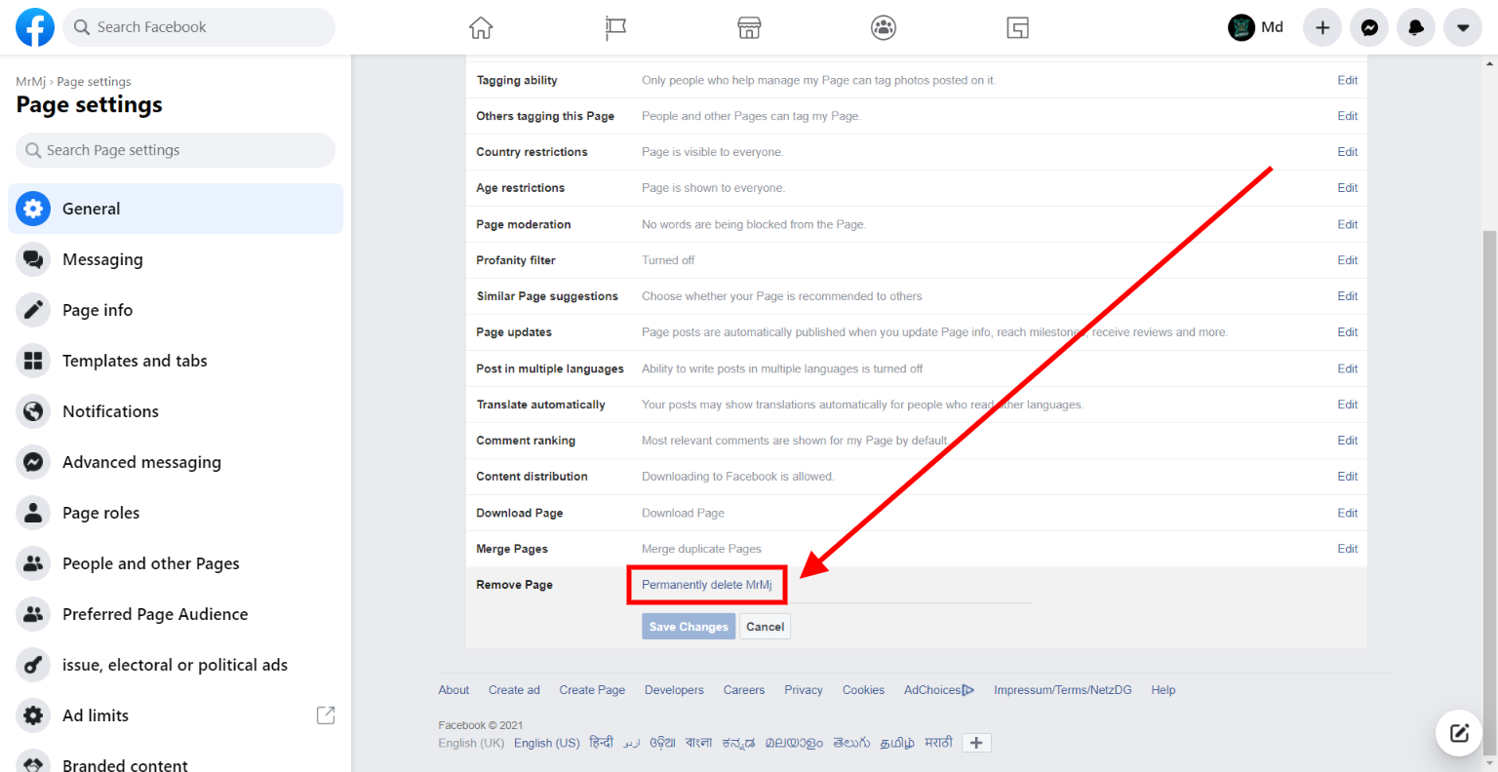The width and height of the screenshot is (1498, 772).
Task: Edit Merge Pages setting
Action: point(1348,549)
